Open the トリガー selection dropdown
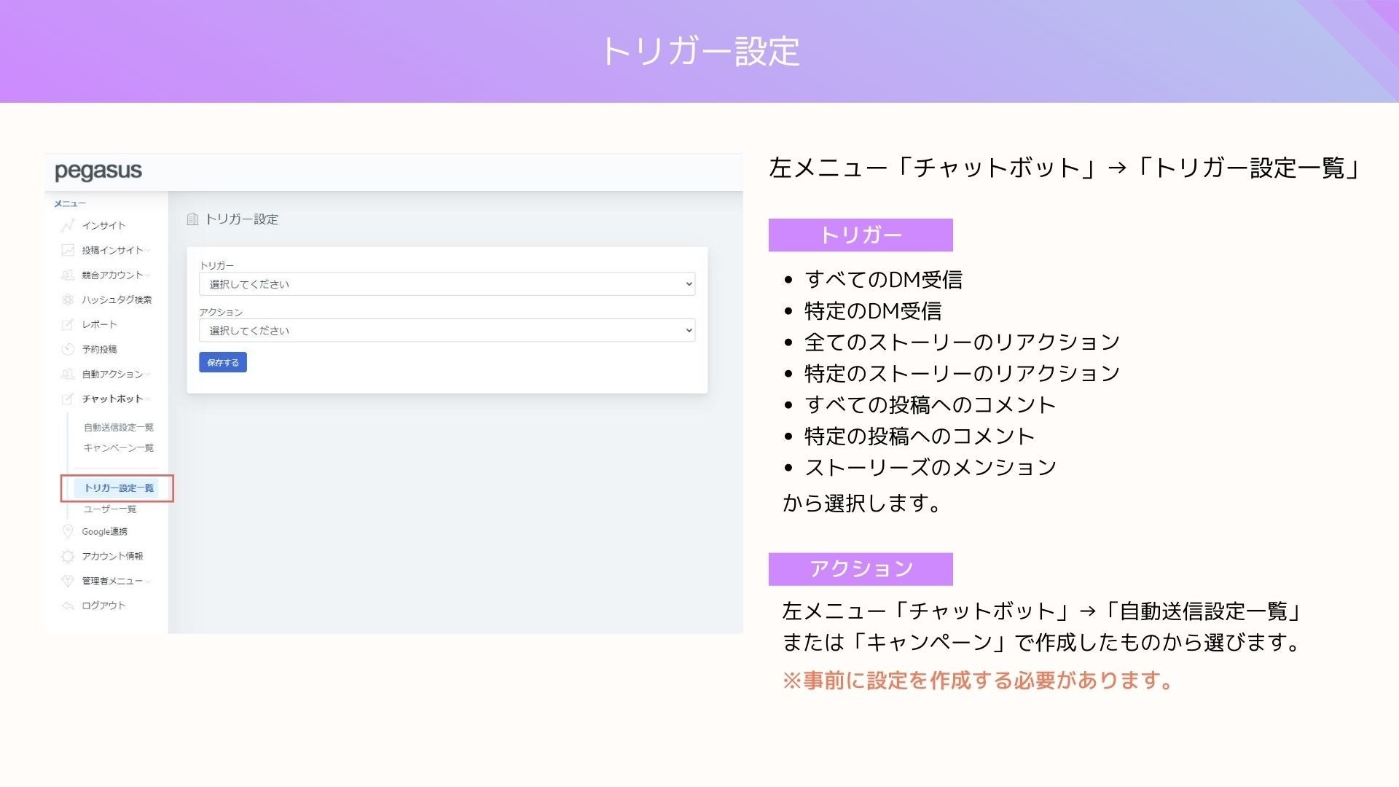1399x787 pixels. [x=447, y=284]
